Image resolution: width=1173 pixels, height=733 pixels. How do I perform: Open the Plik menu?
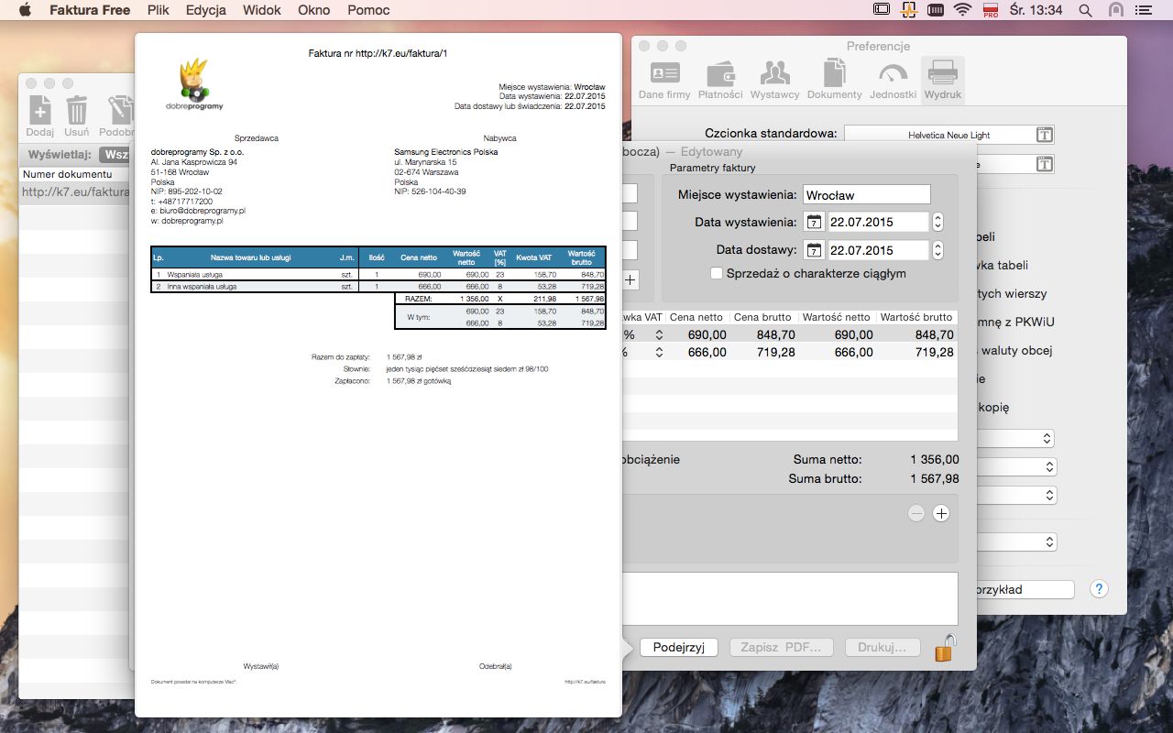(x=158, y=10)
